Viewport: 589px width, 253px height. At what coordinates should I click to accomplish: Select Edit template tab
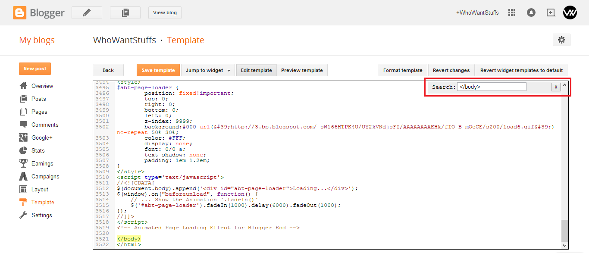(256, 70)
